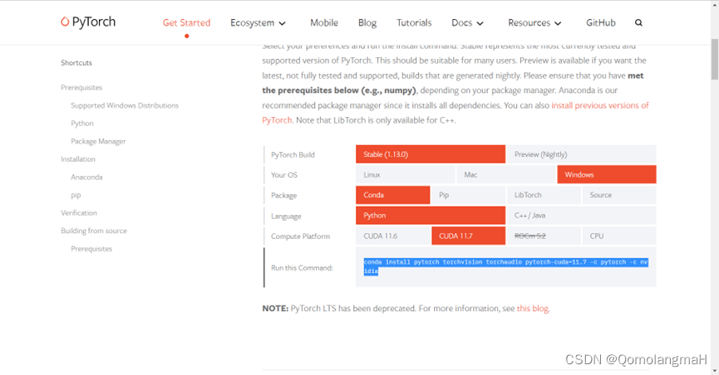Jump to the Python shortcut in sidebar
This screenshot has width=719, height=375.
tap(82, 123)
